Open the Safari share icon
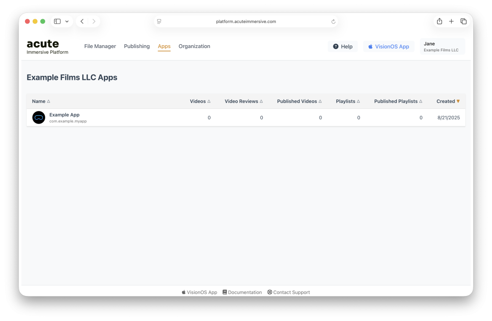 point(439,22)
